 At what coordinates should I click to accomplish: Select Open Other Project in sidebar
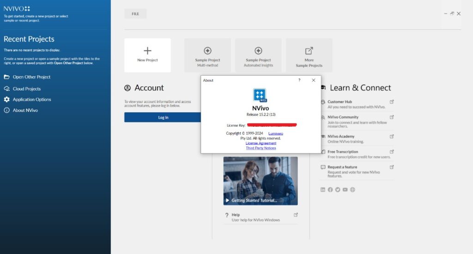pyautogui.click(x=31, y=77)
